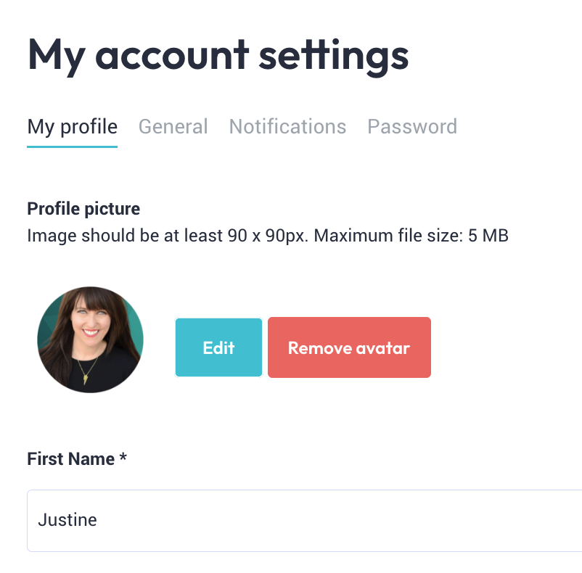
Task: Click the circular profile avatar photo
Action: (90, 339)
